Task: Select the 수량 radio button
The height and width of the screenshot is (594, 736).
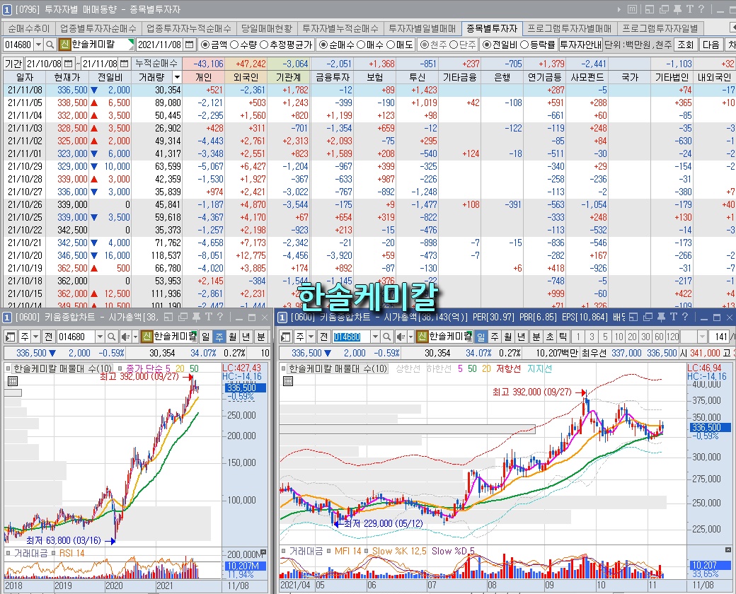Action: pos(234,45)
